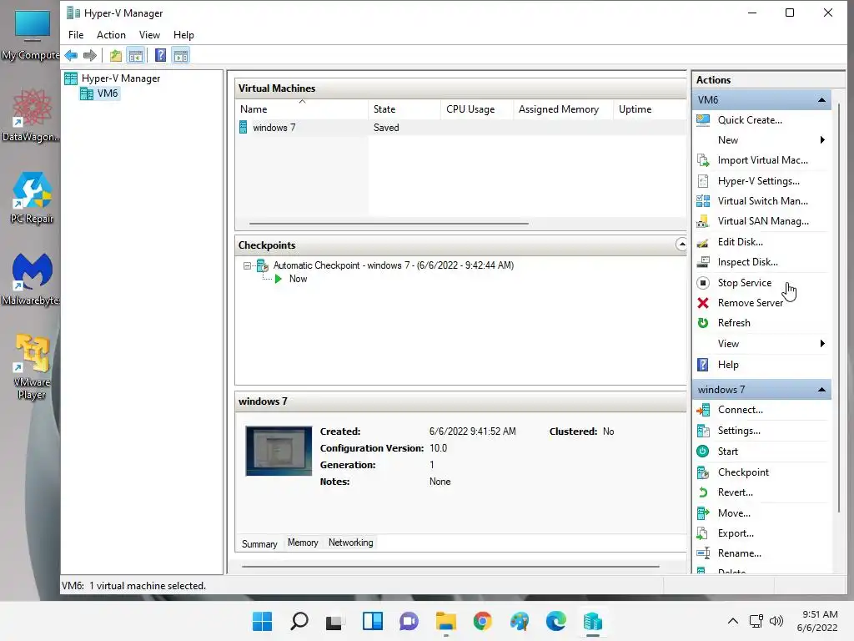Open Quick Create action

pos(750,120)
